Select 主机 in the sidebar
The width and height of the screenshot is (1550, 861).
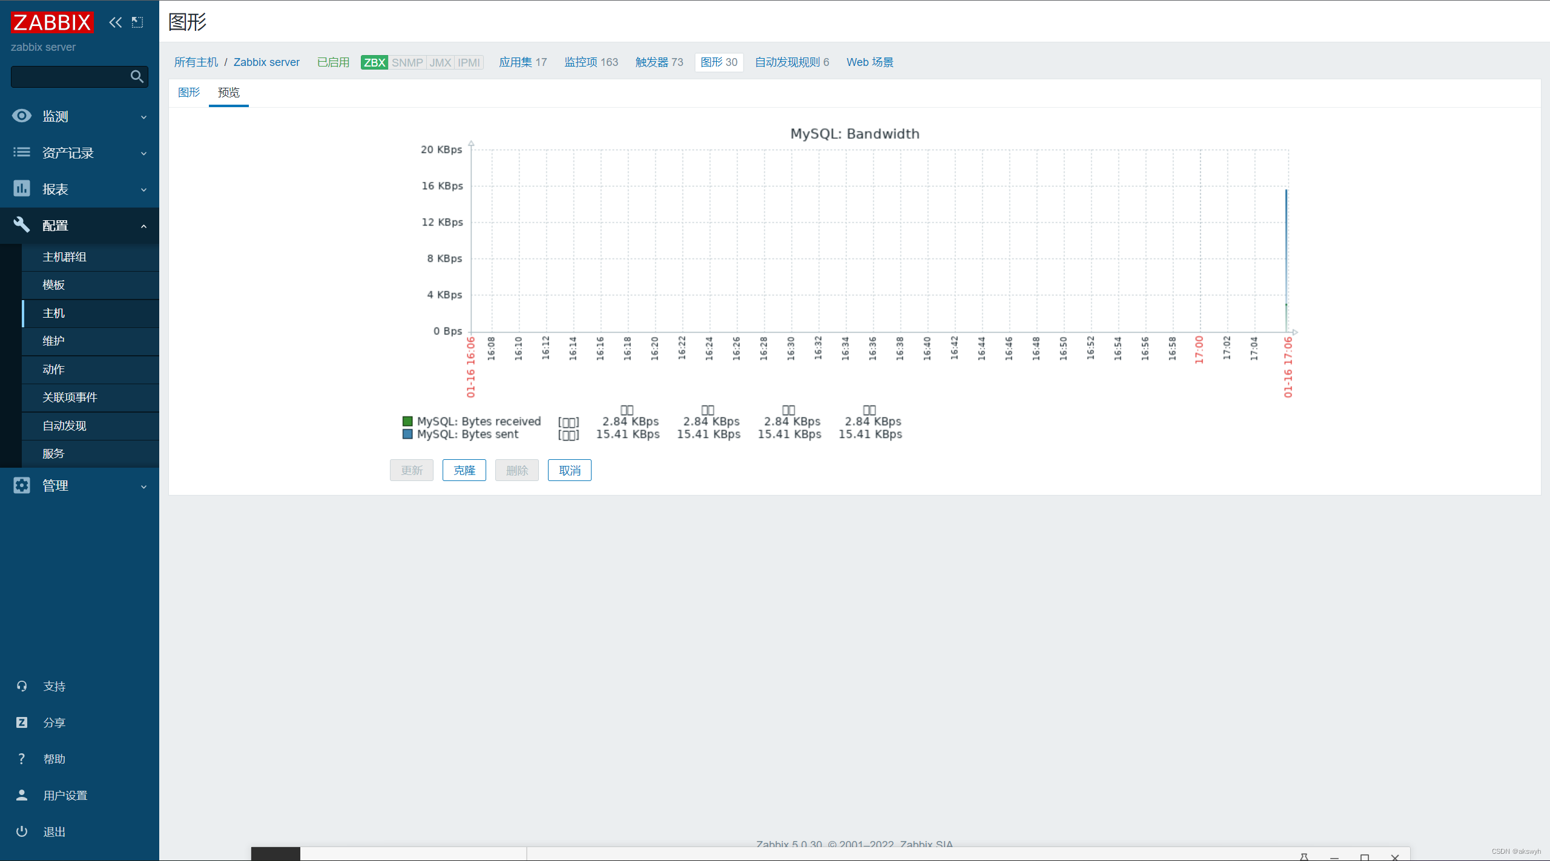(x=91, y=313)
